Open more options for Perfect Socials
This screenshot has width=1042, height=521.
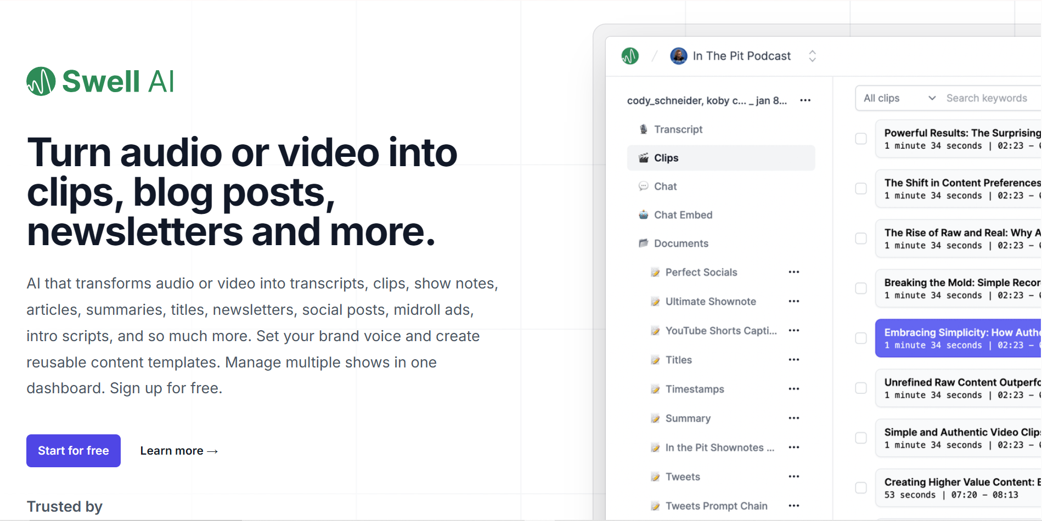point(794,272)
